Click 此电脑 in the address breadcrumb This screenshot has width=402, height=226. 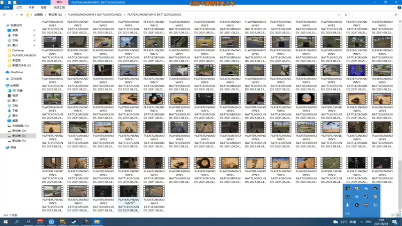tap(39, 15)
